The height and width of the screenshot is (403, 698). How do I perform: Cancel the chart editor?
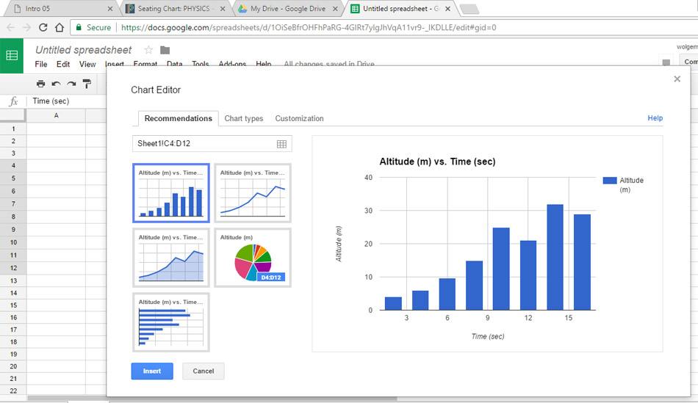203,371
